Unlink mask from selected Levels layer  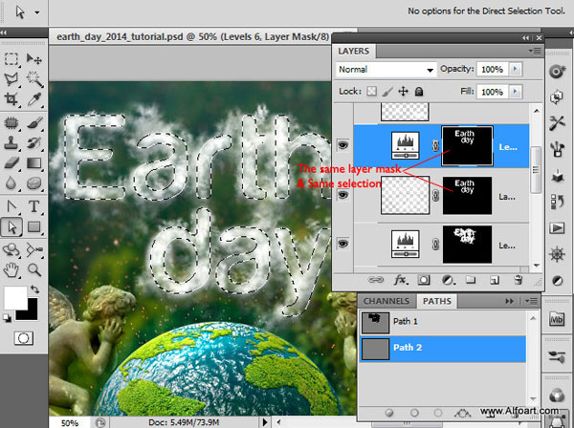click(435, 146)
